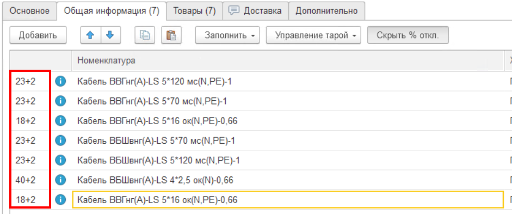Move row up with blue up arrow

tap(91, 35)
